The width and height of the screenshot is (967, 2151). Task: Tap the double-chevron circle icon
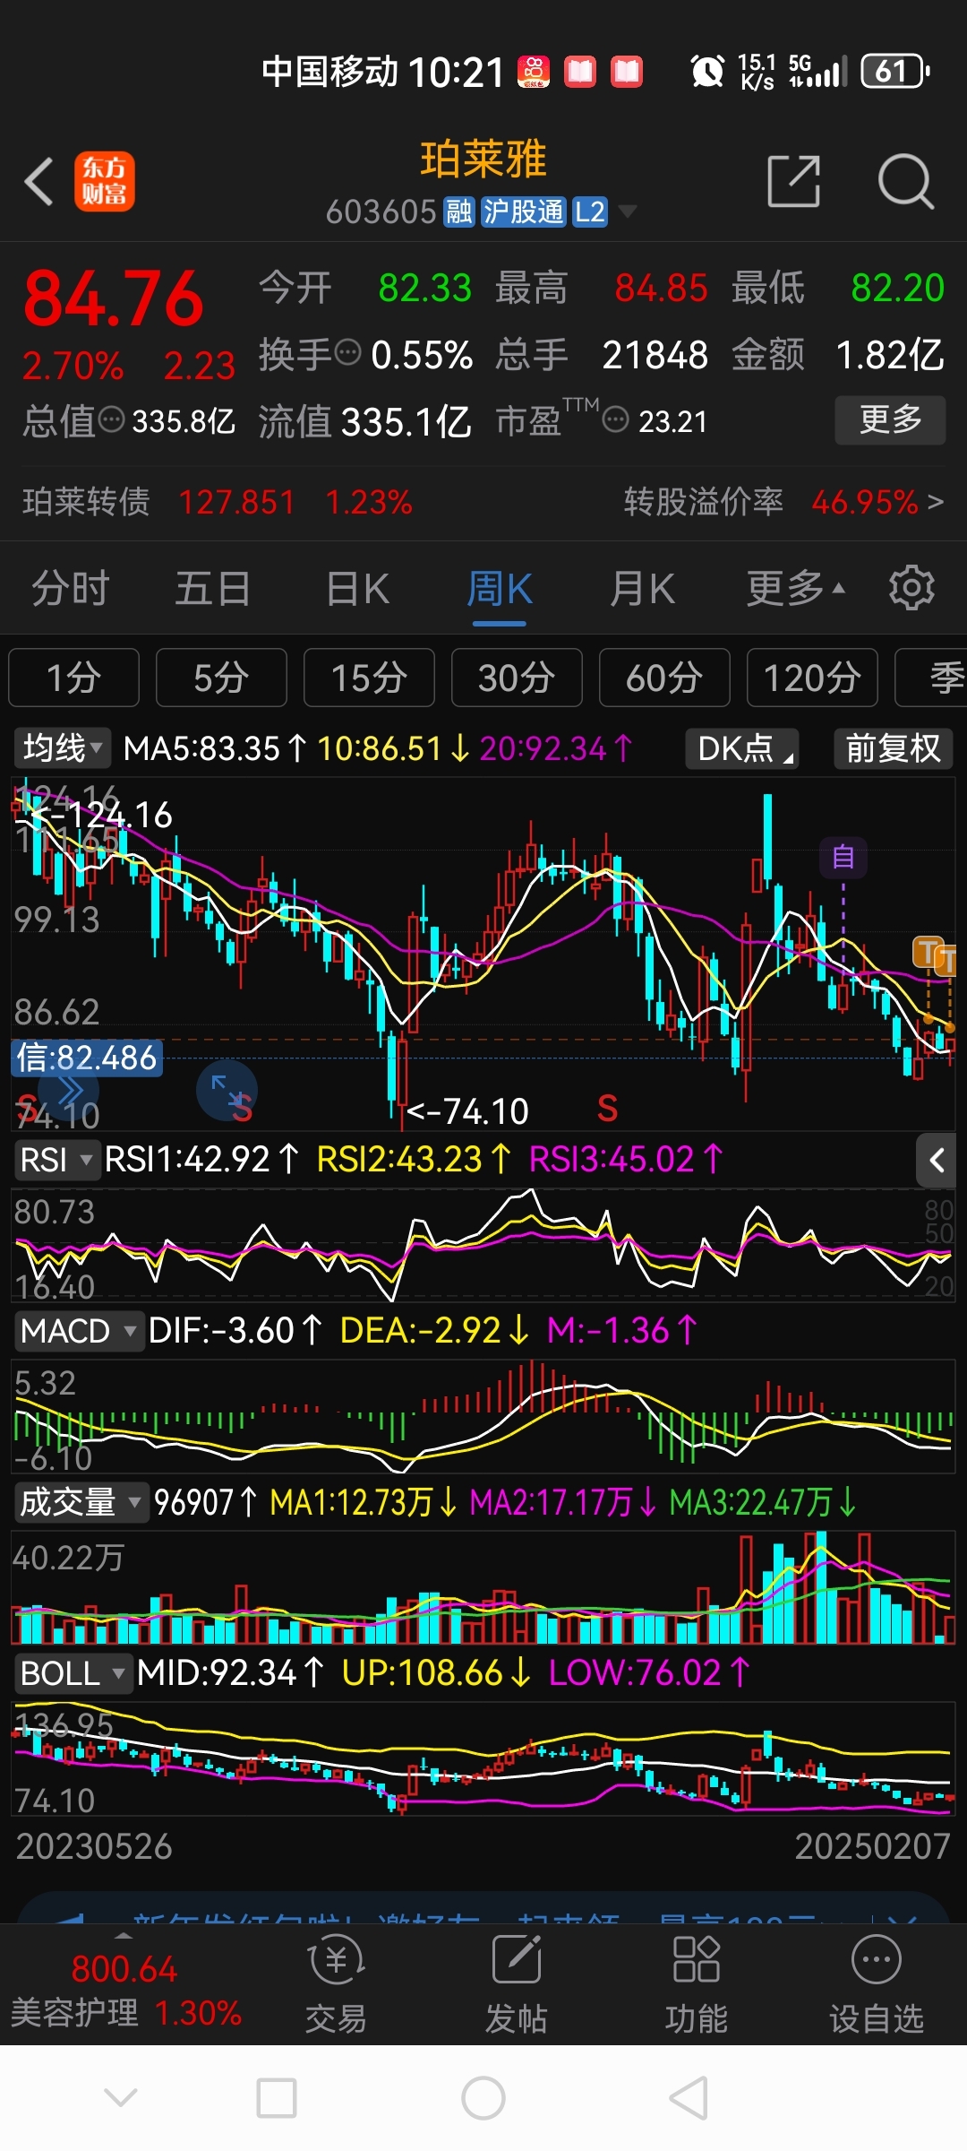coord(70,1091)
